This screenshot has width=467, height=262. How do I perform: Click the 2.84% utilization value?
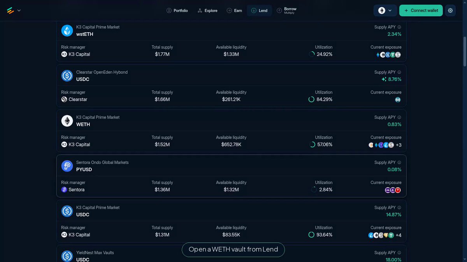tap(326, 189)
